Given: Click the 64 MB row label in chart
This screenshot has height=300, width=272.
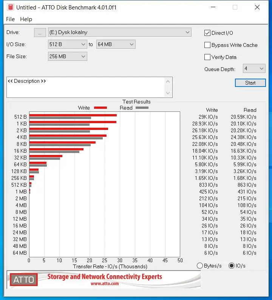Looking at the screenshot, I should (20, 253).
